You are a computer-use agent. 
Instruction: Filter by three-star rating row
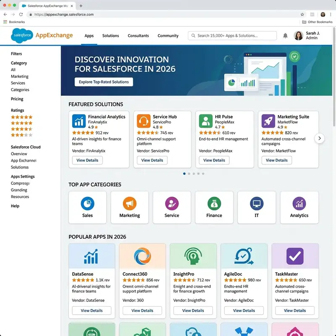click(22, 135)
